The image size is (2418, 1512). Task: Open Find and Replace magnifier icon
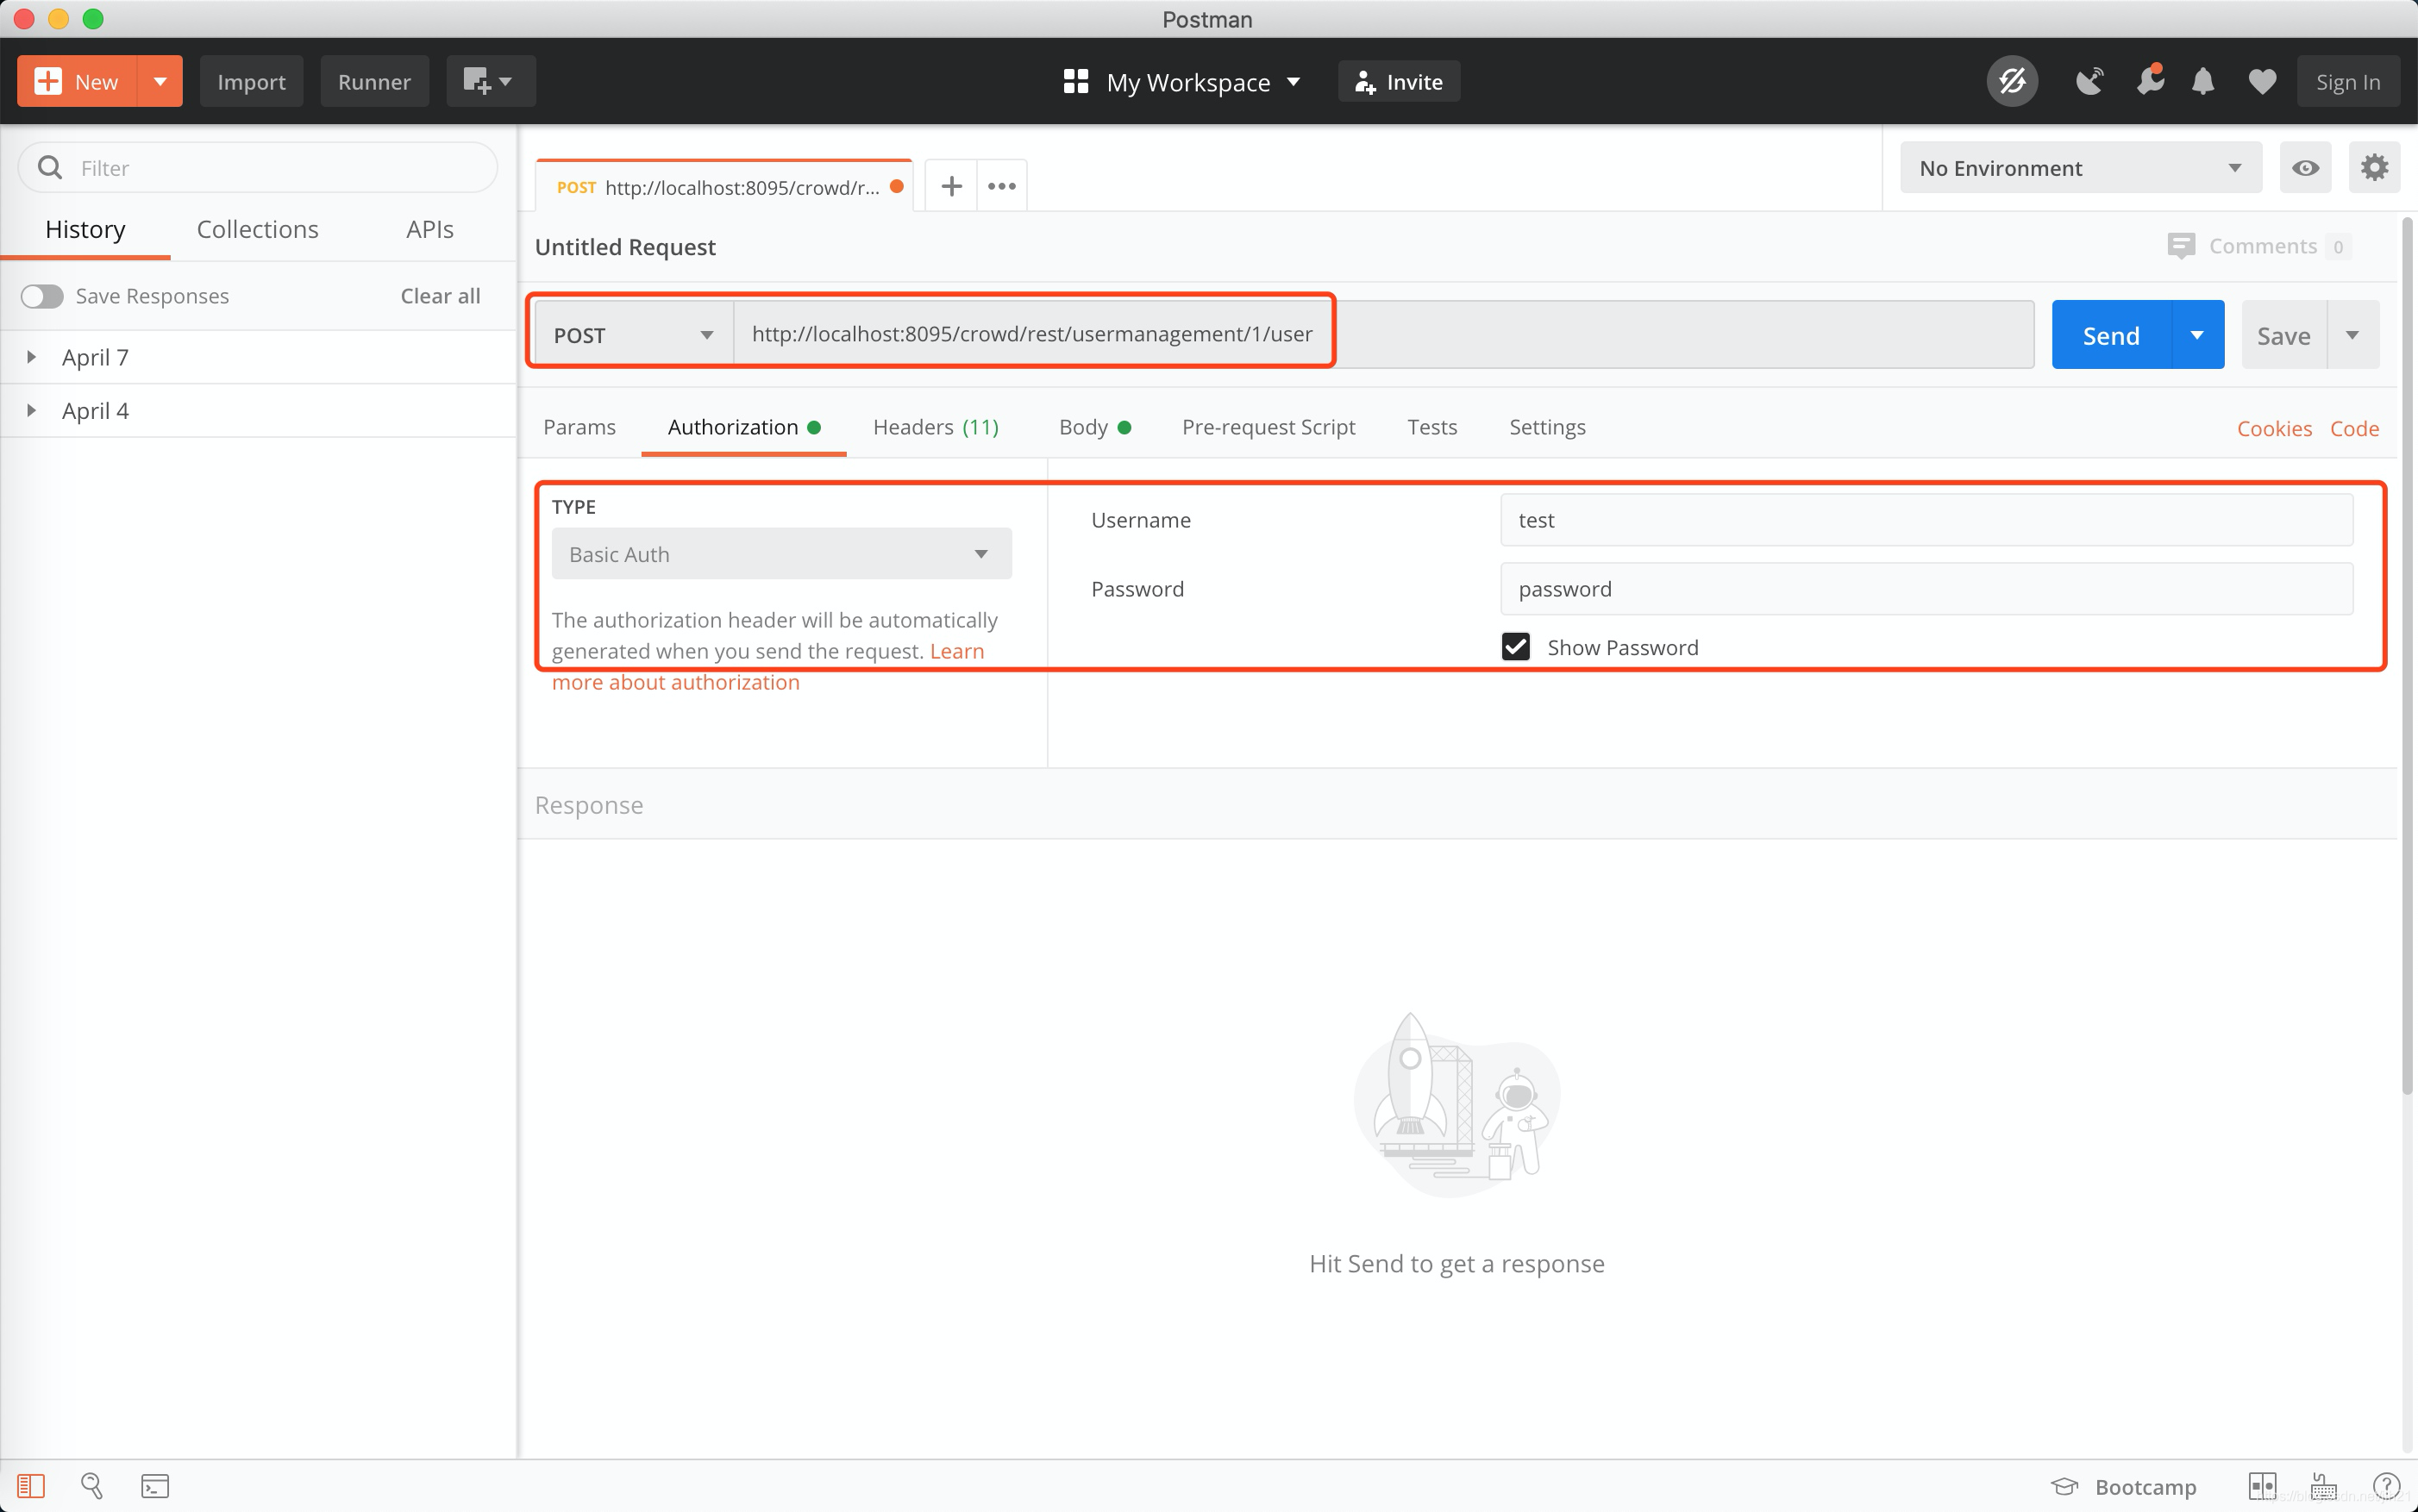point(92,1486)
